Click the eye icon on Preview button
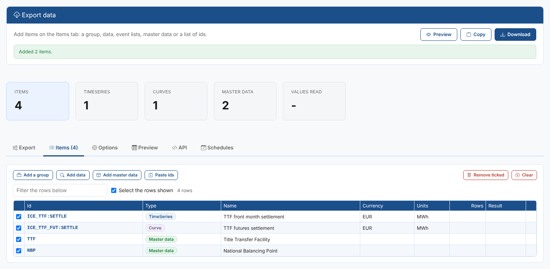 pos(429,35)
